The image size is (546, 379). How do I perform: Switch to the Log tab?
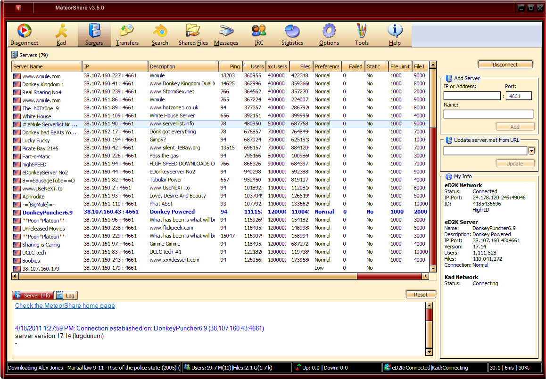(x=66, y=296)
